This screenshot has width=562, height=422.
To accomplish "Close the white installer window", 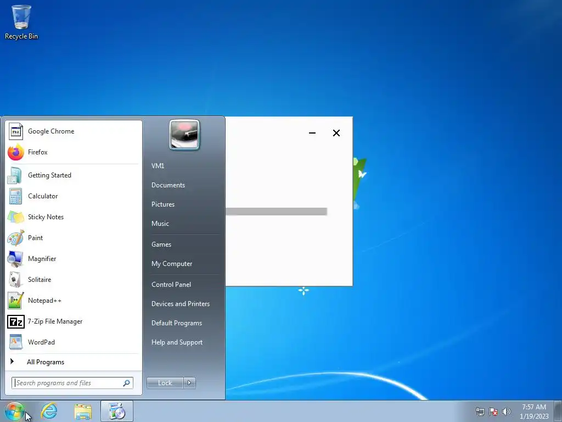I will coord(336,133).
